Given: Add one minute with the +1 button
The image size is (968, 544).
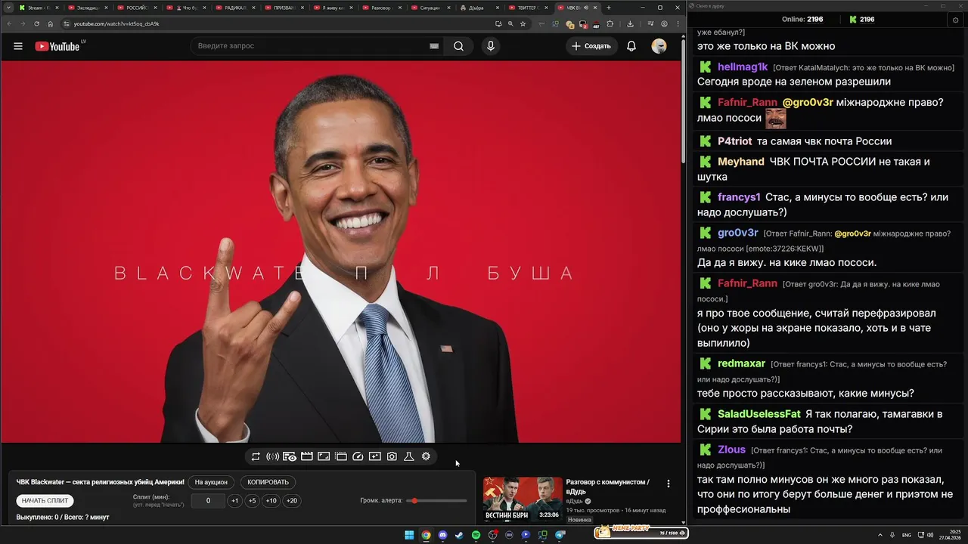Looking at the screenshot, I should click(235, 500).
